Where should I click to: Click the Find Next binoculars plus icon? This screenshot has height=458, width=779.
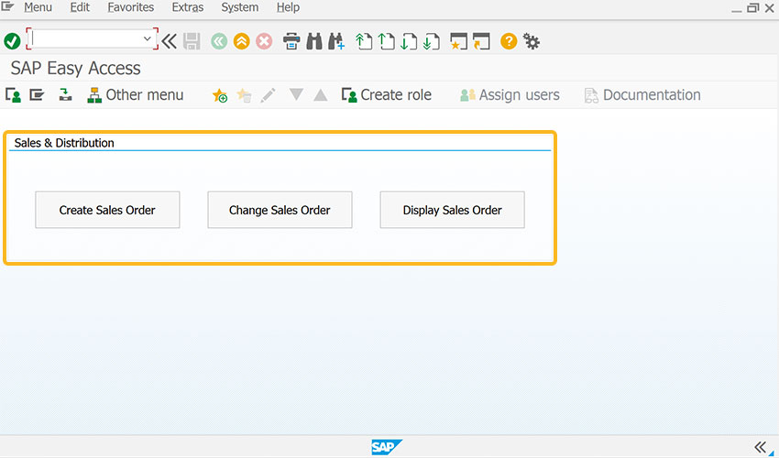335,41
